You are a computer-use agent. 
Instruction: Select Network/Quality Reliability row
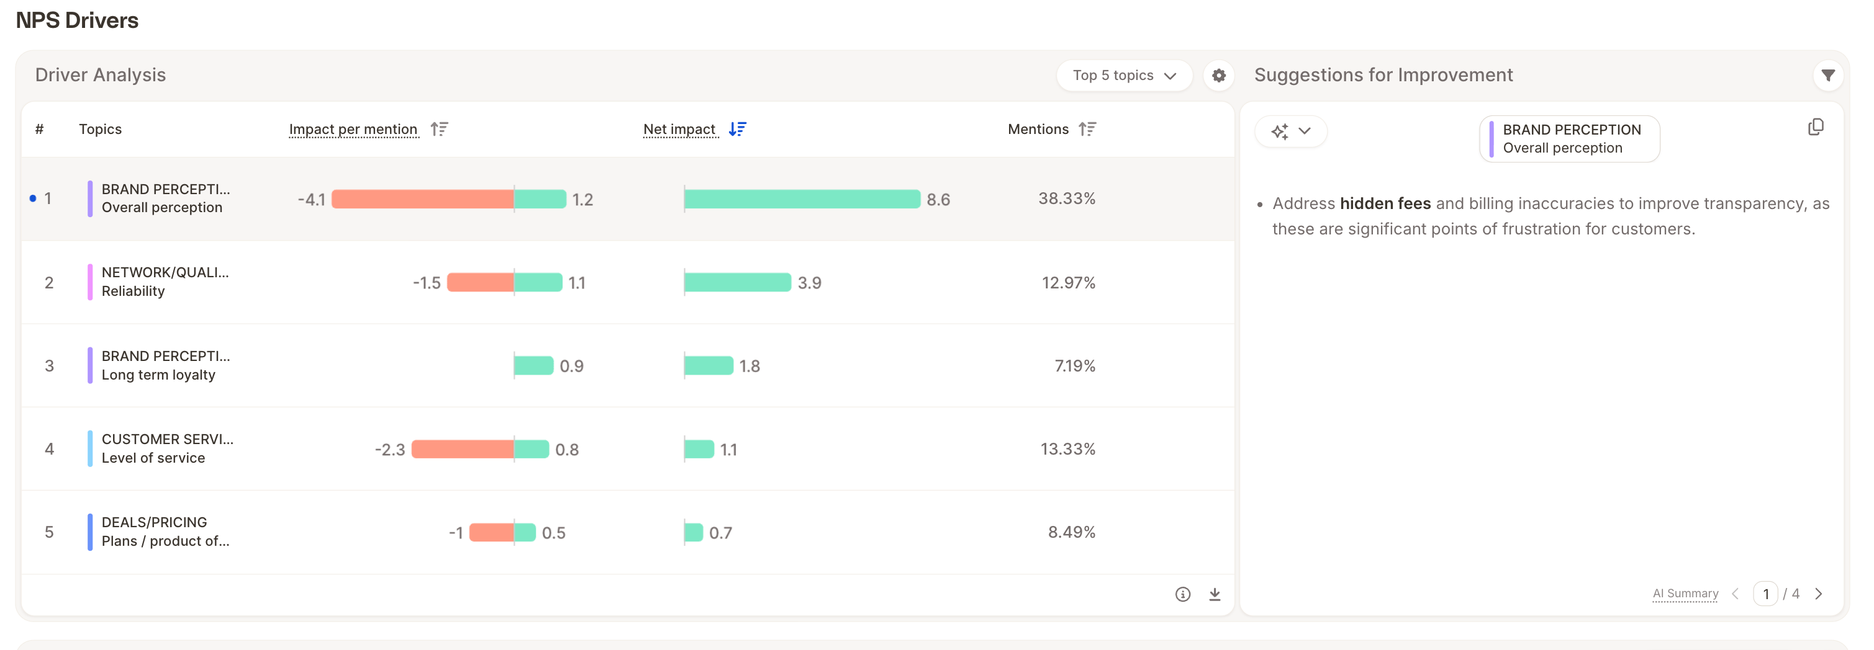627,282
